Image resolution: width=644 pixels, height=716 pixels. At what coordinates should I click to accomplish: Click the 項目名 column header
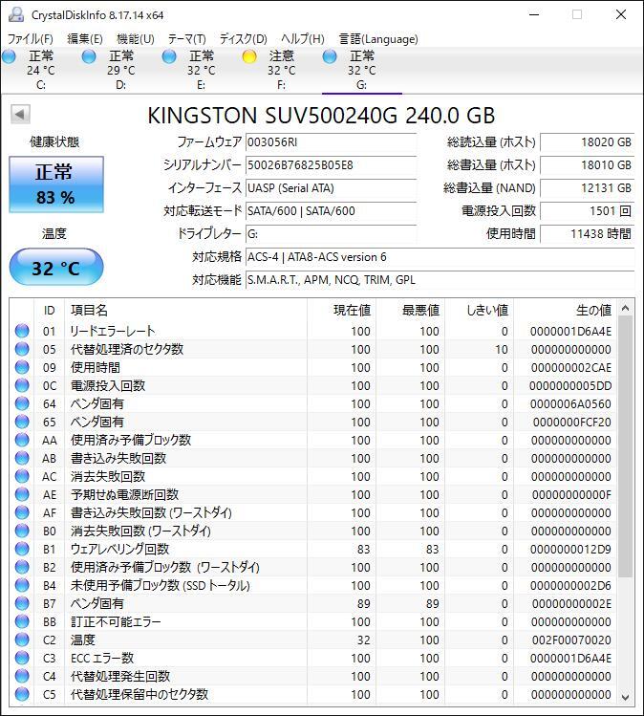tap(185, 311)
